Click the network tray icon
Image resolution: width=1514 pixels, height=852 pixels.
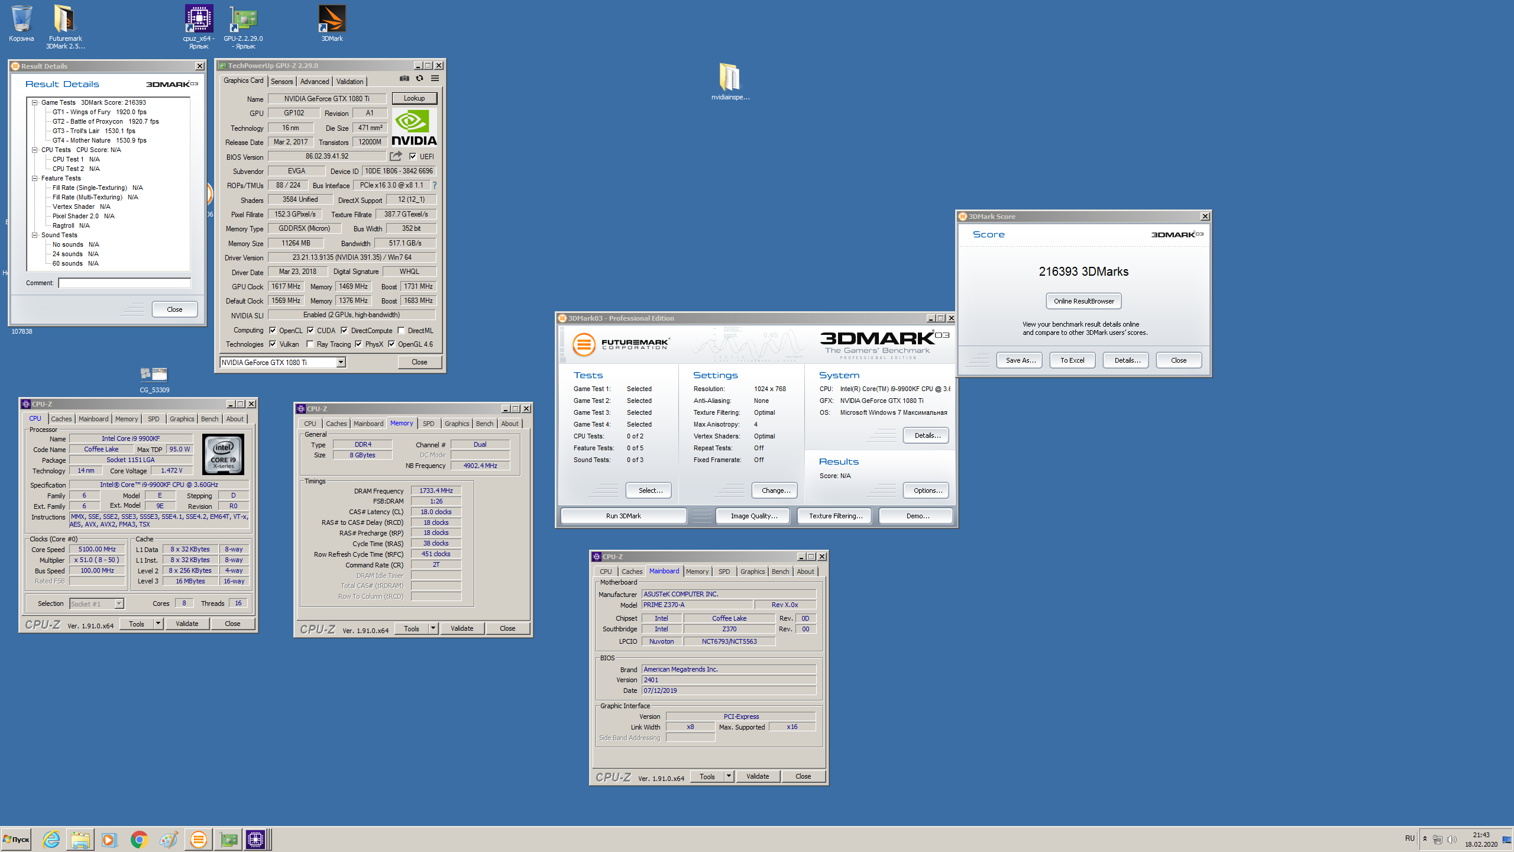coord(1438,839)
